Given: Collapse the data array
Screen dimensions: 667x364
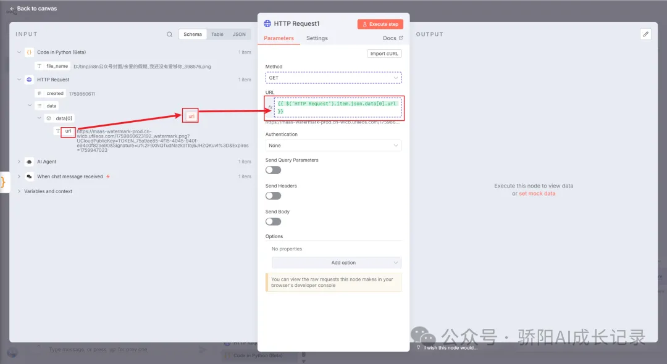Looking at the screenshot, I should pos(30,105).
